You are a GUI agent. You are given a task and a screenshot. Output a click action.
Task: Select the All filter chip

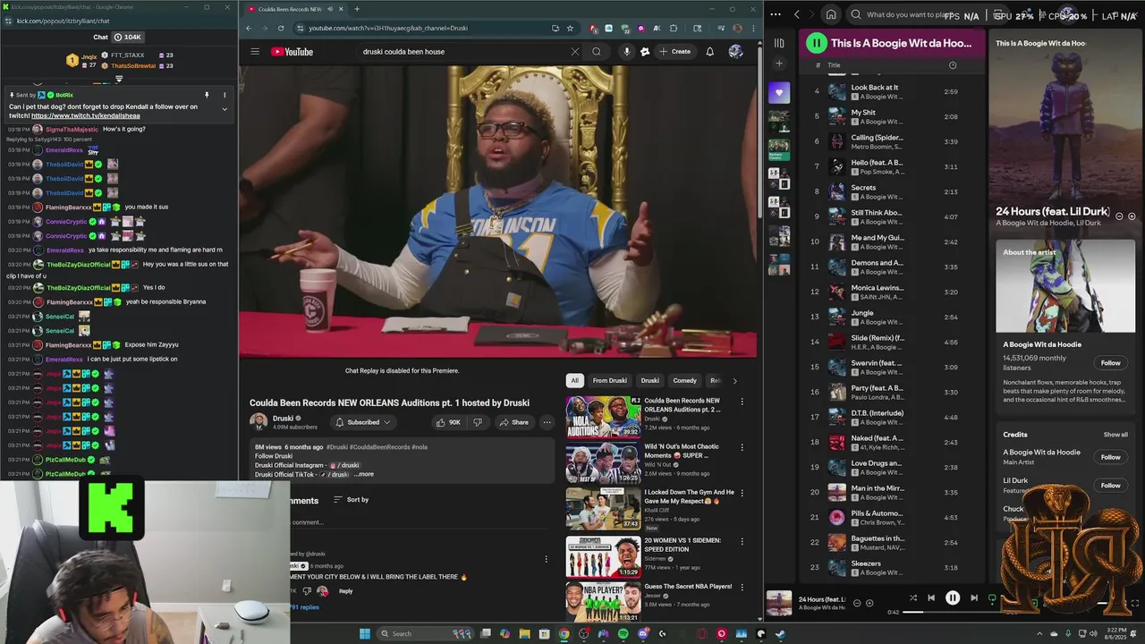(575, 380)
